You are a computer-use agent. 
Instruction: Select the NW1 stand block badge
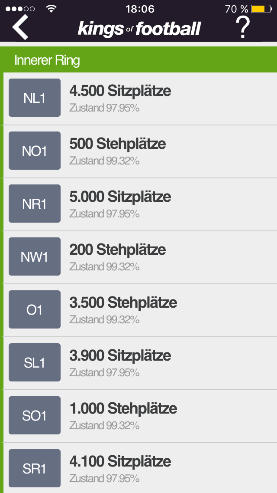pyautogui.click(x=35, y=256)
